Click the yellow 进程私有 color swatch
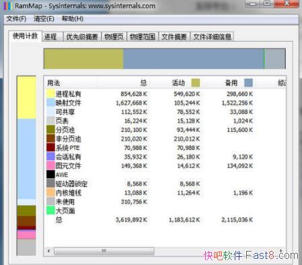The width and height of the screenshot is (302, 265). coord(50,93)
